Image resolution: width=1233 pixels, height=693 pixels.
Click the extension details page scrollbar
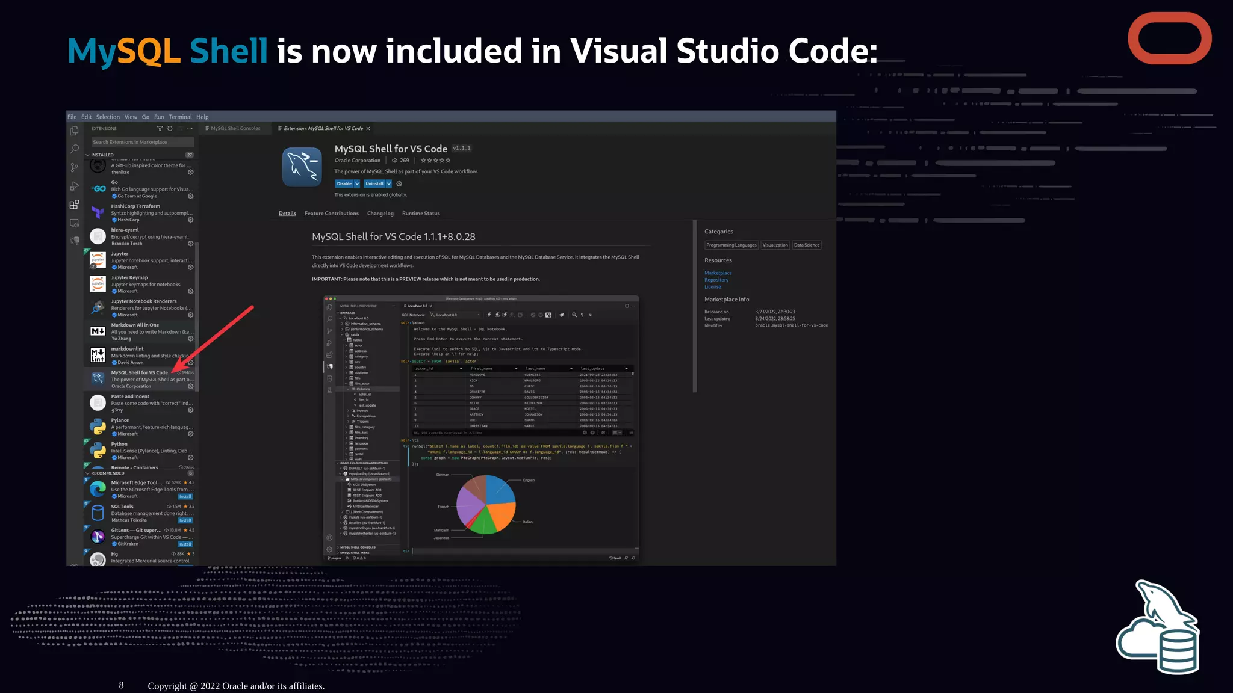694,307
